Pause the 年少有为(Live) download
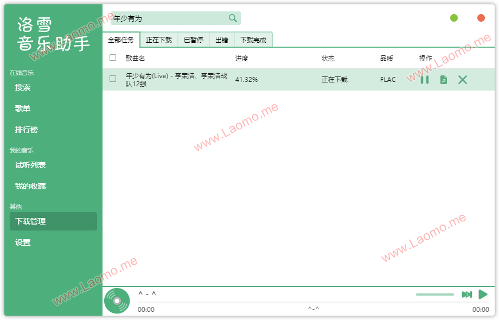 (425, 80)
